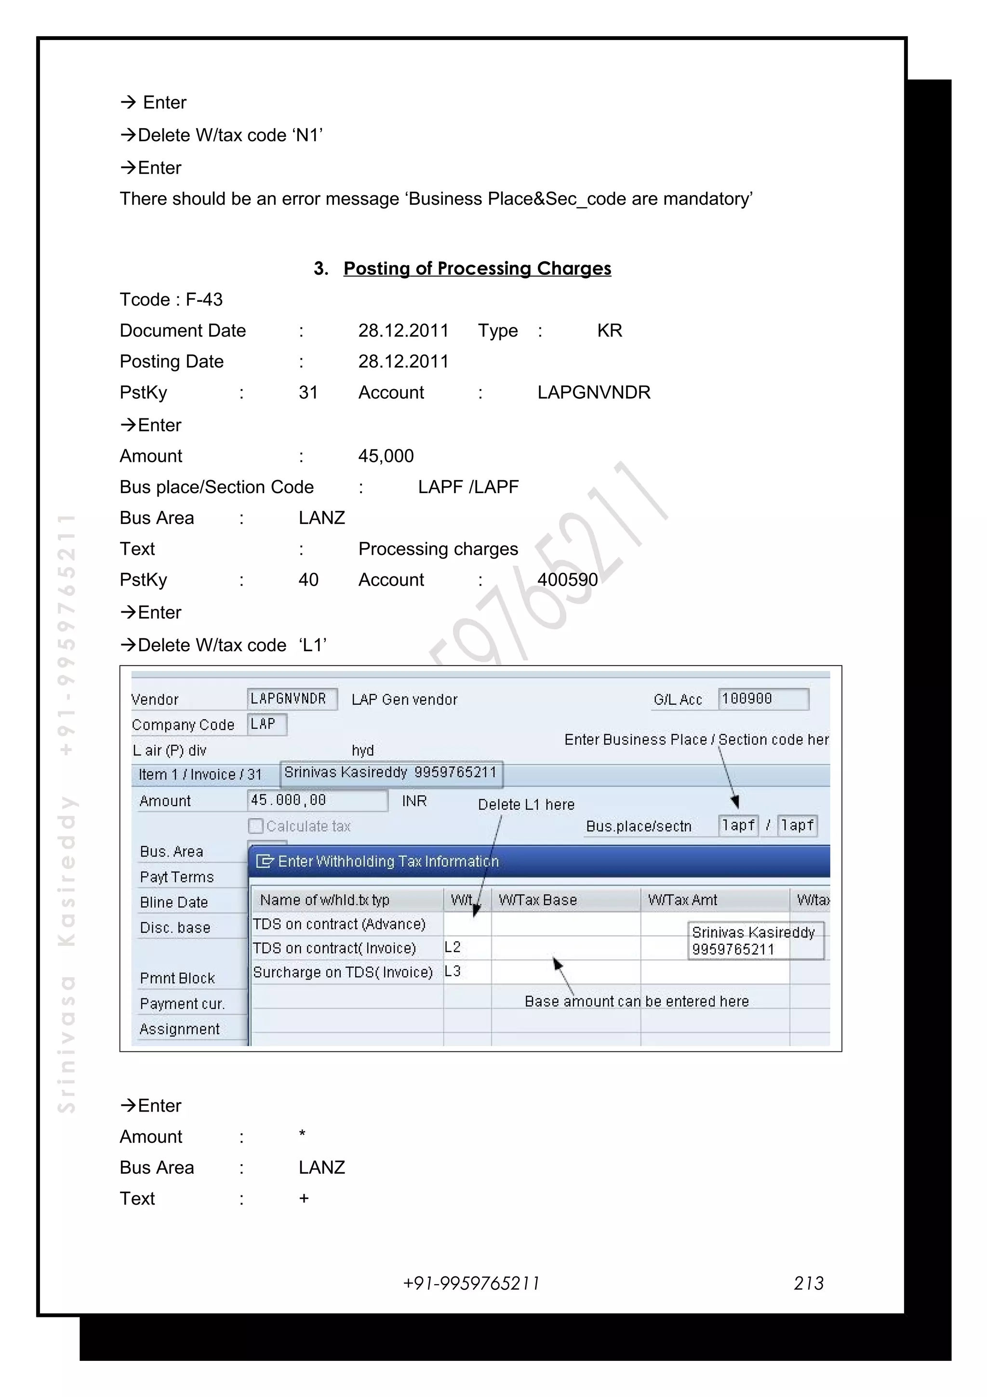Image resolution: width=987 pixels, height=1397 pixels.
Task: Toggle the Calculate tax checkbox
Action: click(256, 826)
